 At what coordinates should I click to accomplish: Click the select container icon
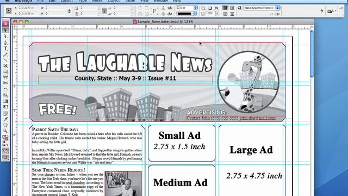(163, 8)
